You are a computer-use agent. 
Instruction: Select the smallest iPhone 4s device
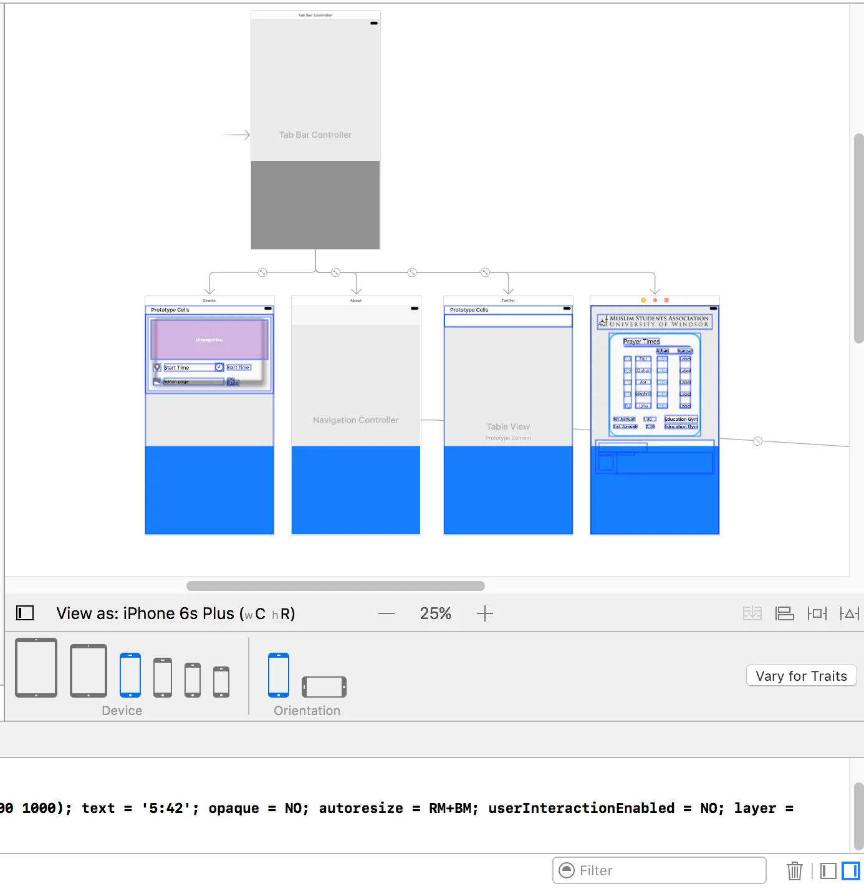point(221,682)
